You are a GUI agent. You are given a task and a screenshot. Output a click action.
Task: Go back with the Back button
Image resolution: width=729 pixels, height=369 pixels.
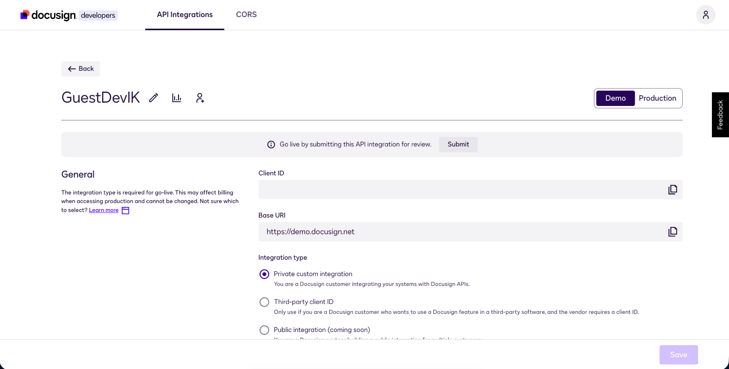tap(80, 69)
